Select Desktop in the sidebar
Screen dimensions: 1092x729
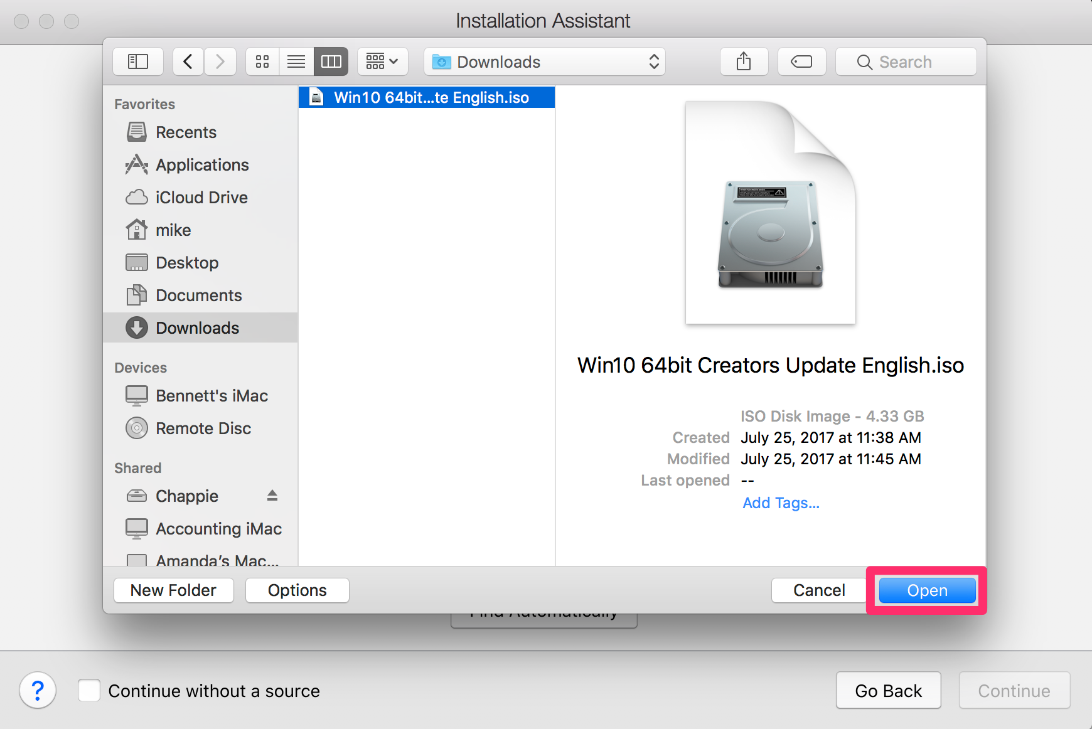coord(200,263)
